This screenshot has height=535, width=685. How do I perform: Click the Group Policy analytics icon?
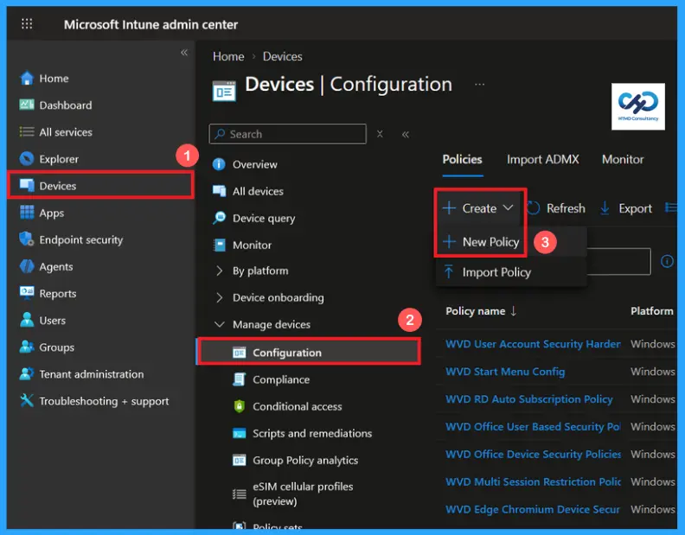point(239,461)
